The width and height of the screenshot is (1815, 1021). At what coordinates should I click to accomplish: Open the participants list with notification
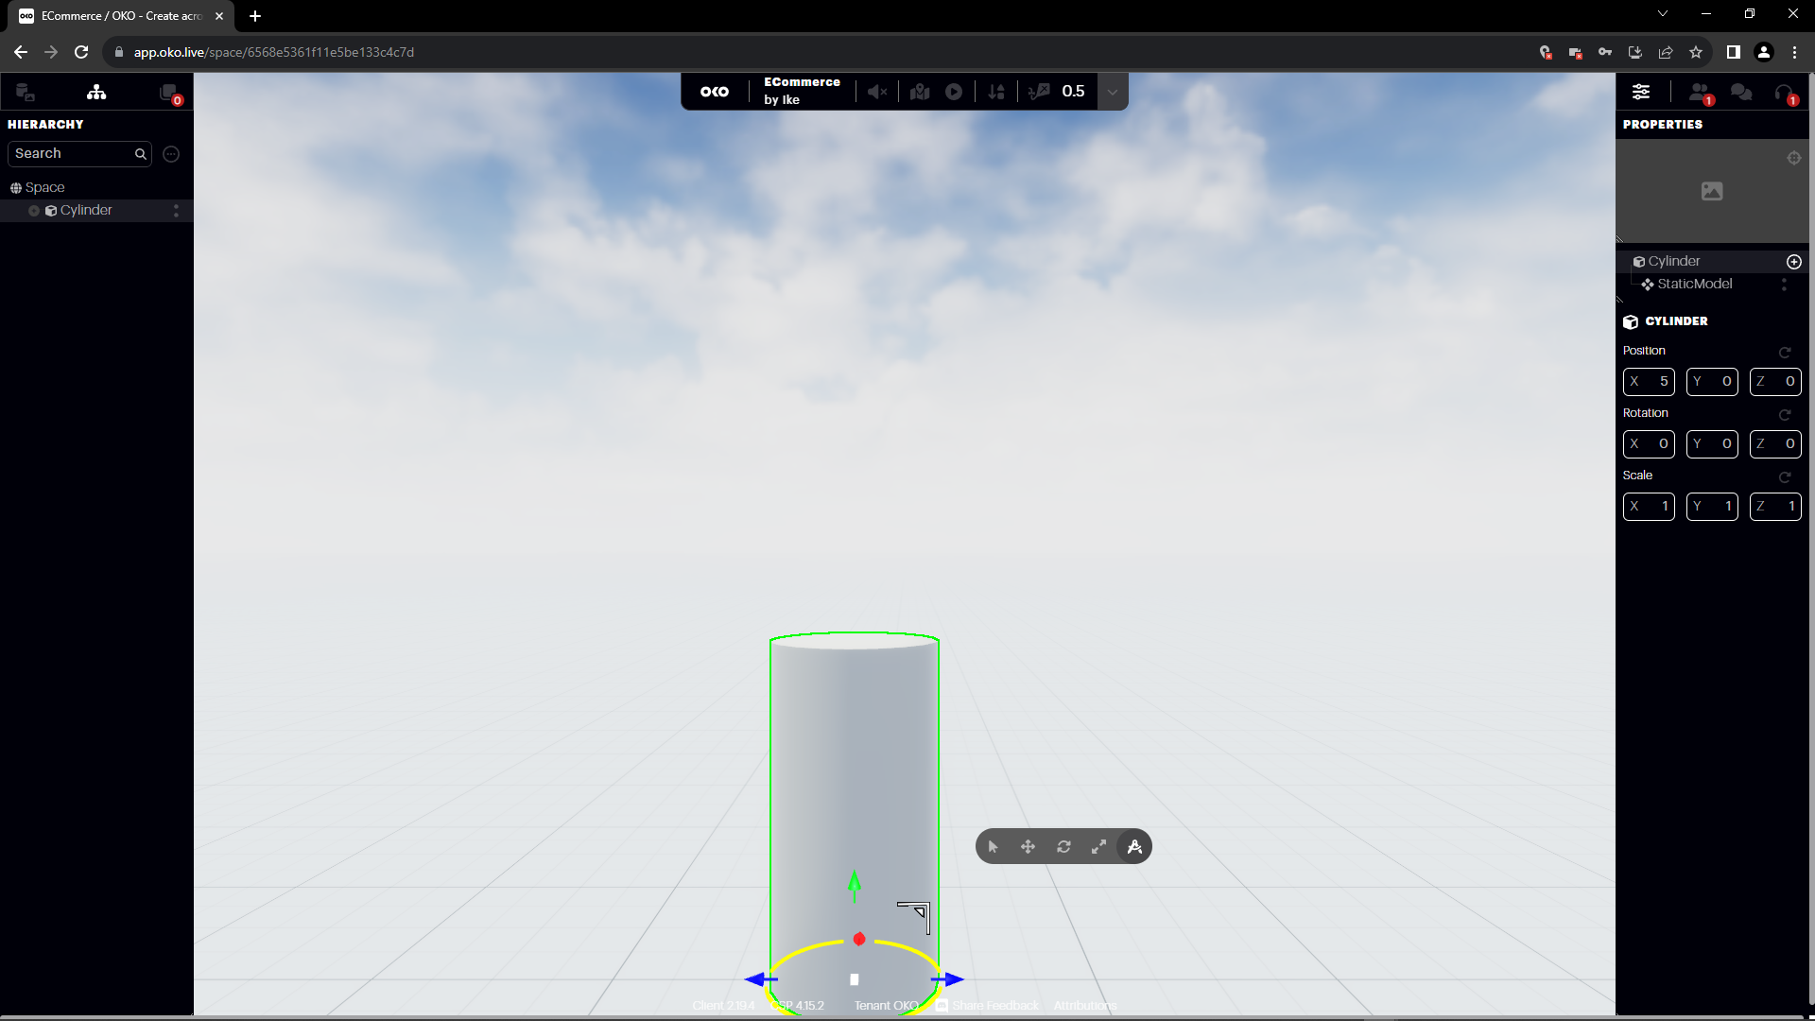(1701, 92)
